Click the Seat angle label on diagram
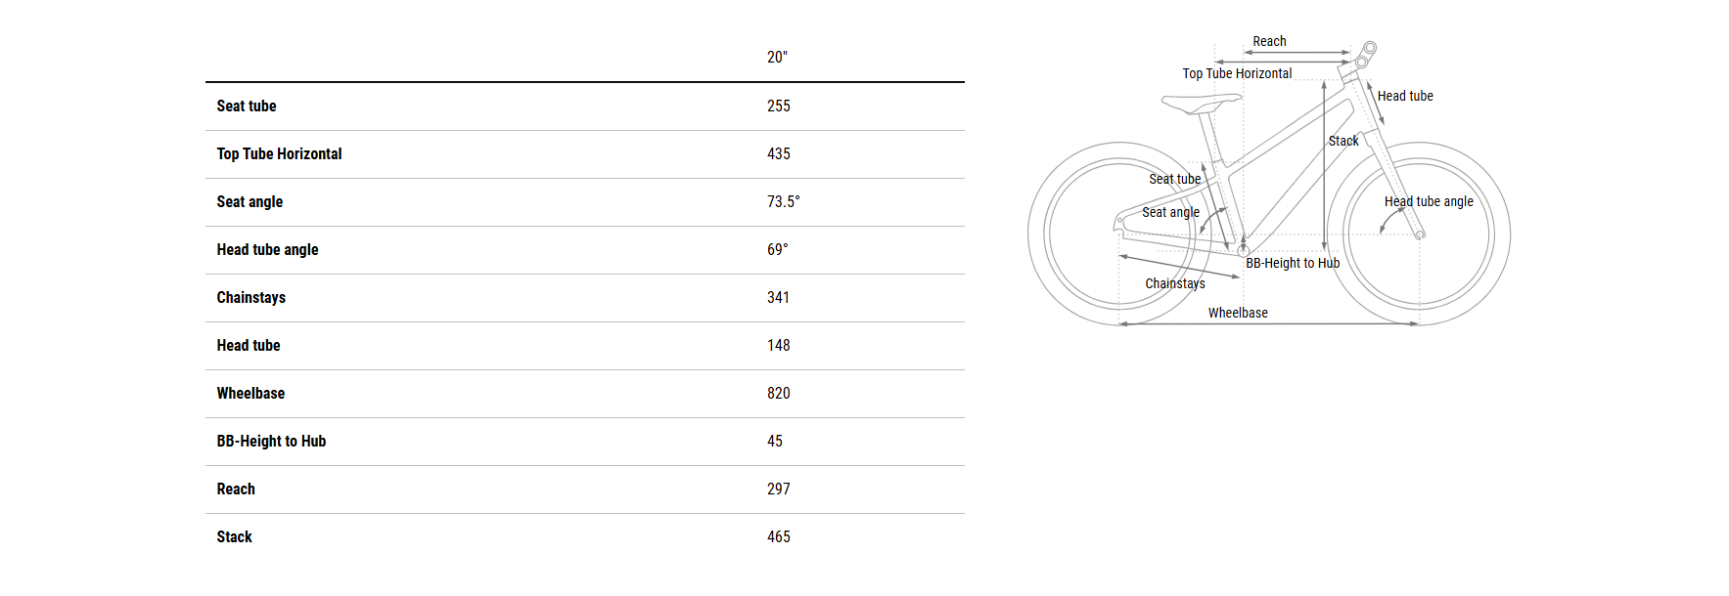The width and height of the screenshot is (1729, 596). [x=1170, y=212]
